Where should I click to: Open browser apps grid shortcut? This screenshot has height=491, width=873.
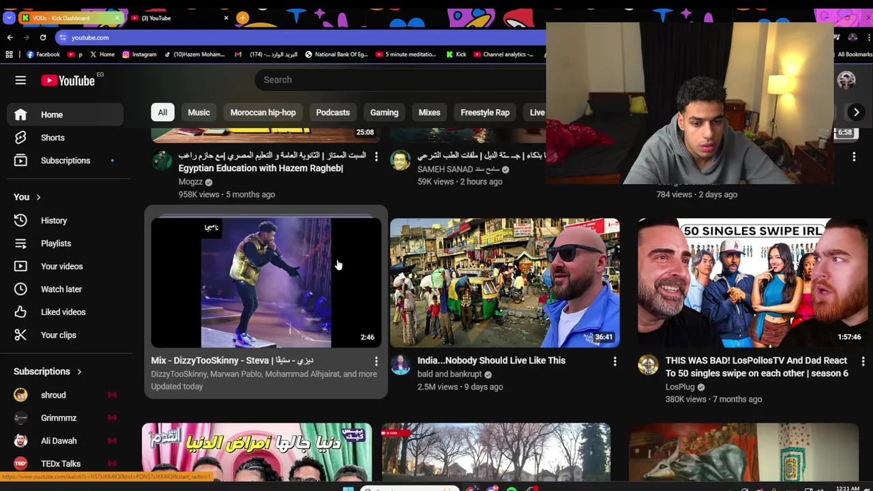(x=9, y=55)
